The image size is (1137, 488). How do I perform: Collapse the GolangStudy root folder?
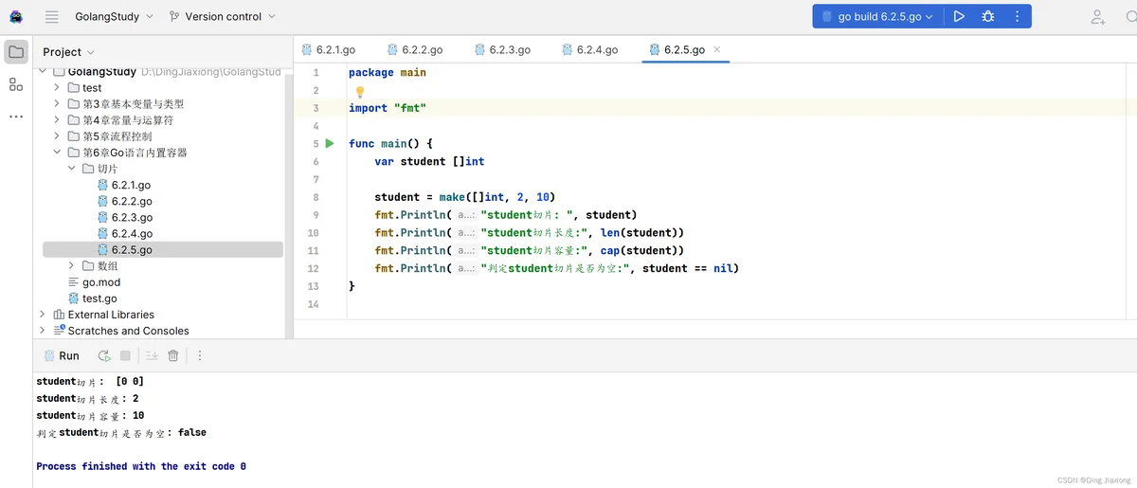coord(43,71)
